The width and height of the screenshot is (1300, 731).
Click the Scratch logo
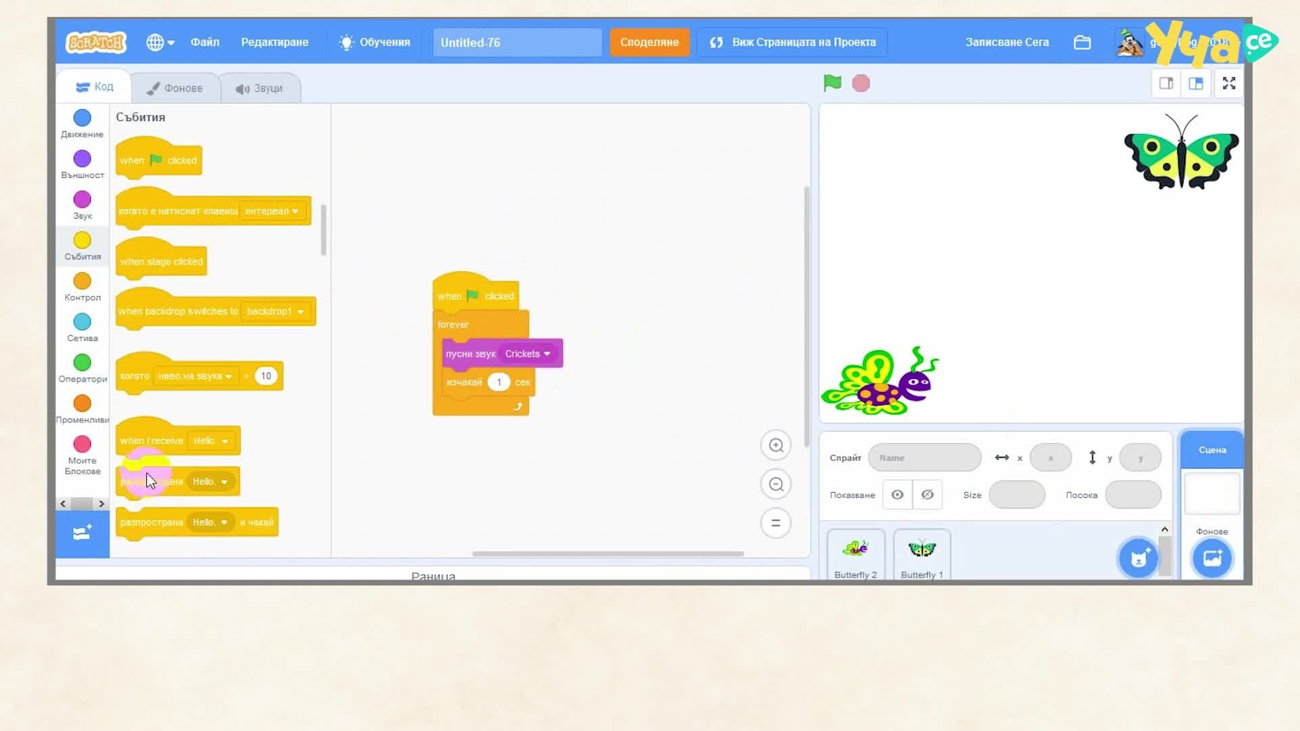pyautogui.click(x=96, y=42)
